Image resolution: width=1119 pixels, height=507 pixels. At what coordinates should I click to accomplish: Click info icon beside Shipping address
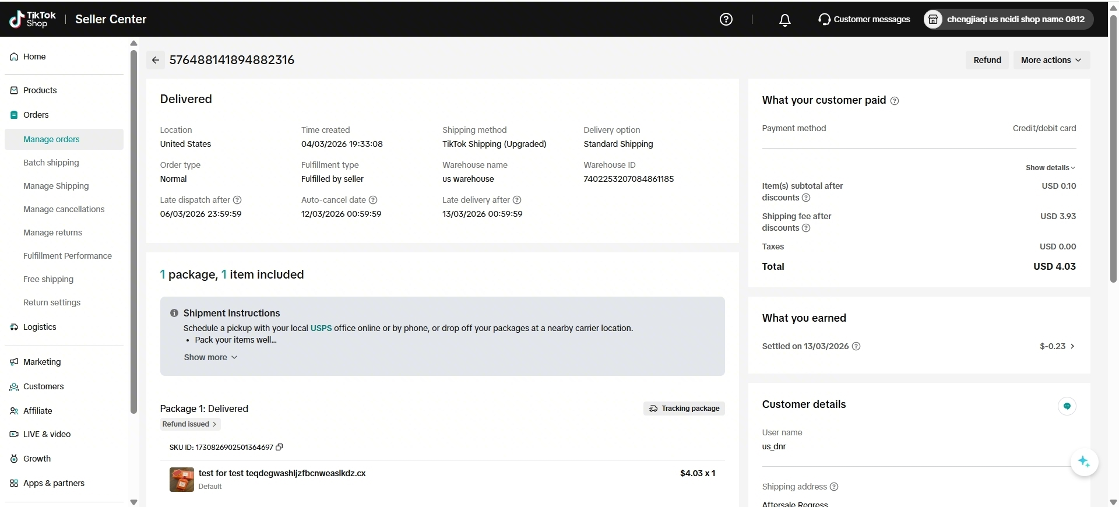(834, 487)
